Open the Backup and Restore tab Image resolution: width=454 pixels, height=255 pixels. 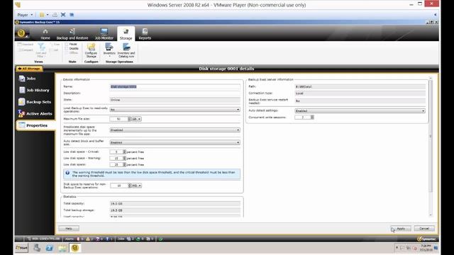[72, 34]
